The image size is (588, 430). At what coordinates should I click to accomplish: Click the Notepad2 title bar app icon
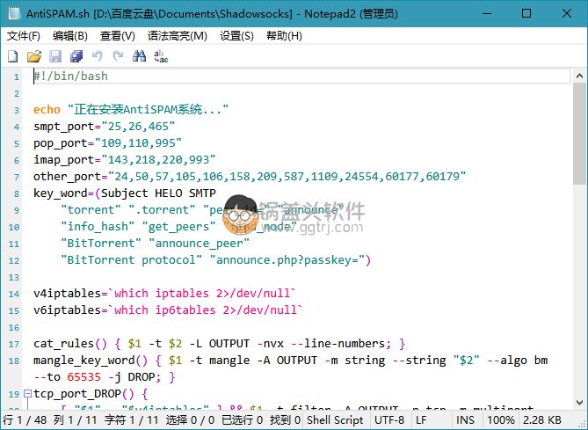click(14, 14)
